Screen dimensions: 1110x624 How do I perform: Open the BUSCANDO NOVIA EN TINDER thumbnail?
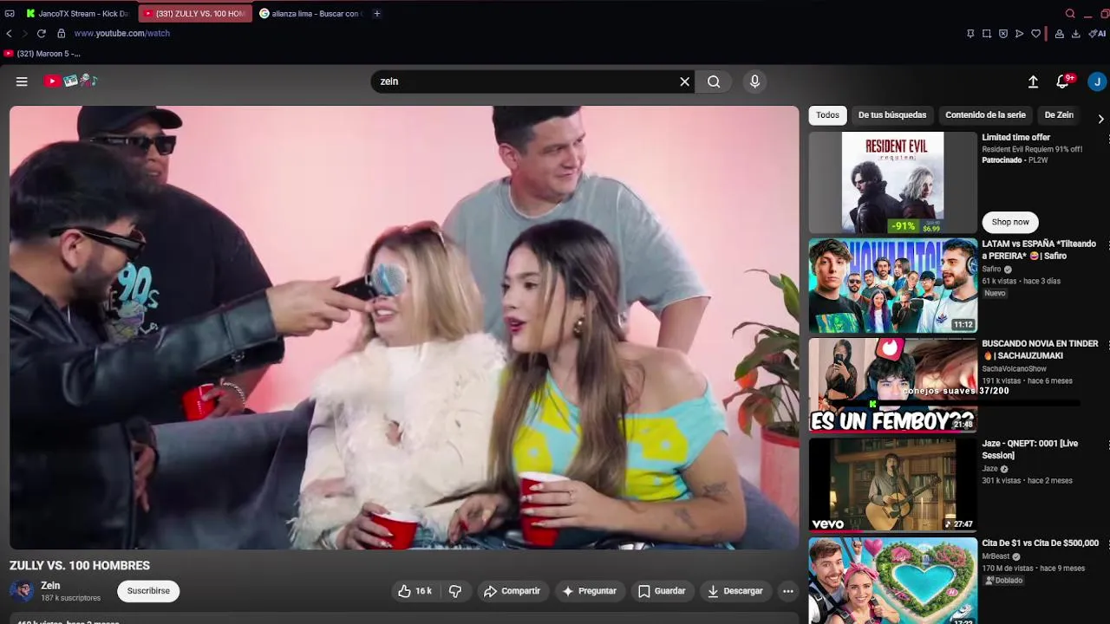pos(893,385)
